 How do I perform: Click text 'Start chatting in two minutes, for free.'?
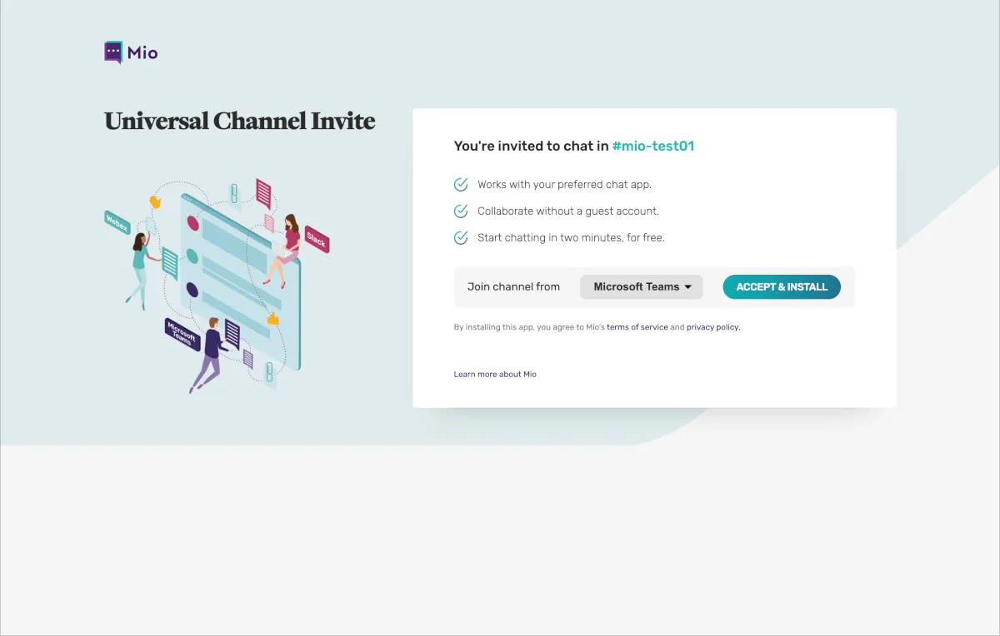[x=571, y=238]
